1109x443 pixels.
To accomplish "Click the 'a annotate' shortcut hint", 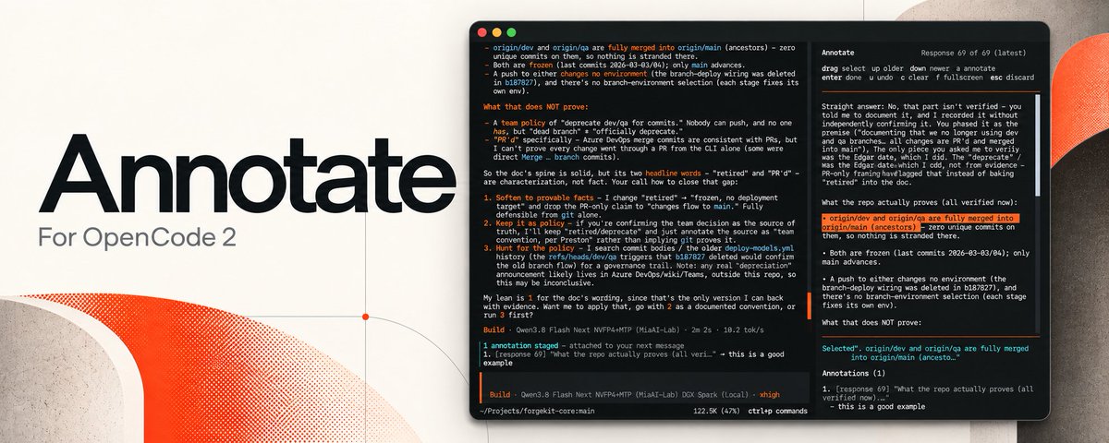I will tap(974, 69).
